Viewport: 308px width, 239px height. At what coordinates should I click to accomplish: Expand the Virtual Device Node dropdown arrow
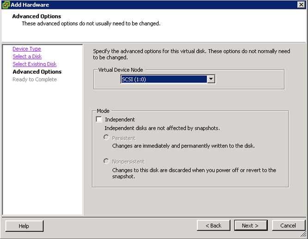tap(211, 79)
